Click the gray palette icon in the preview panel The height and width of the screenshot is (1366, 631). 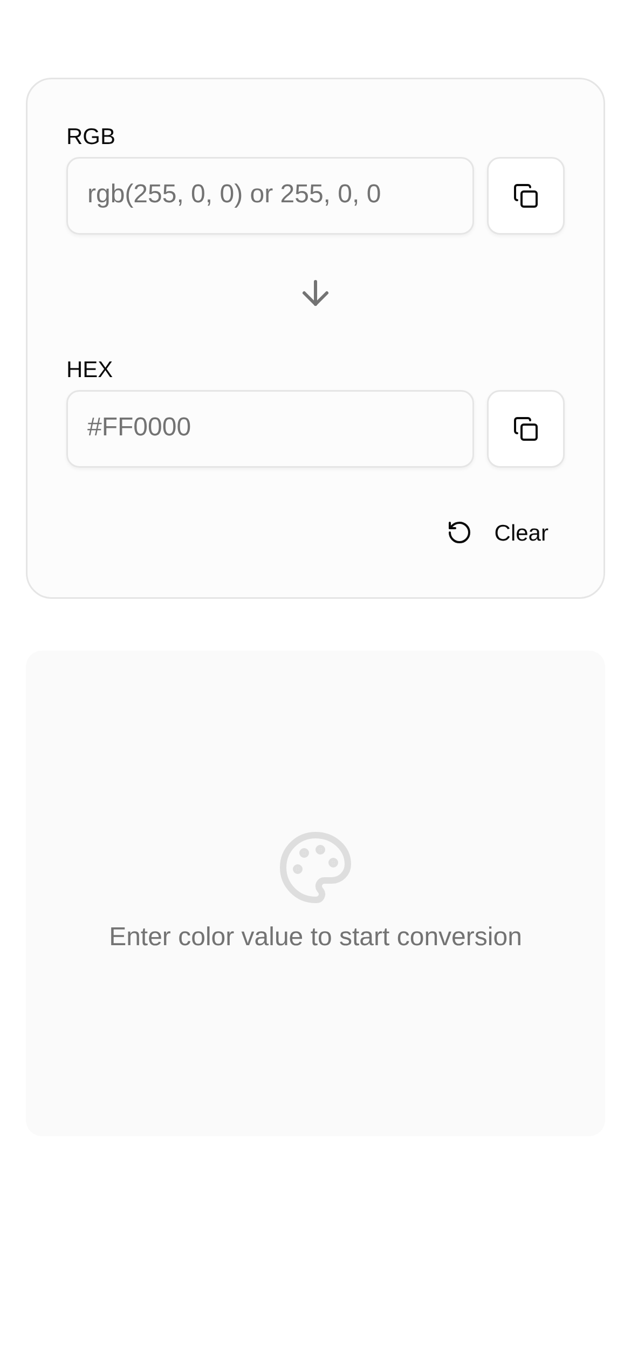pos(315,867)
